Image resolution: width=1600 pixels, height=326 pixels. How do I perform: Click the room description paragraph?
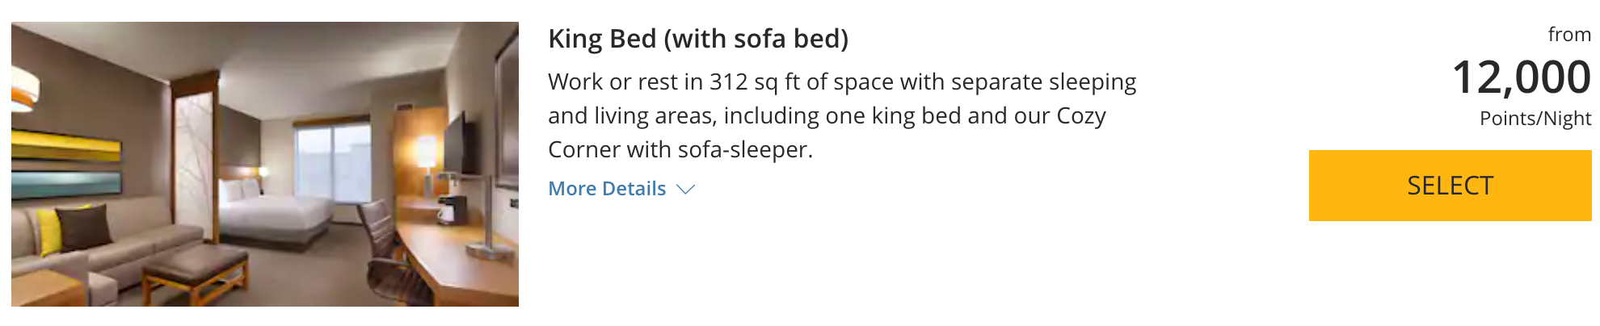tap(842, 115)
